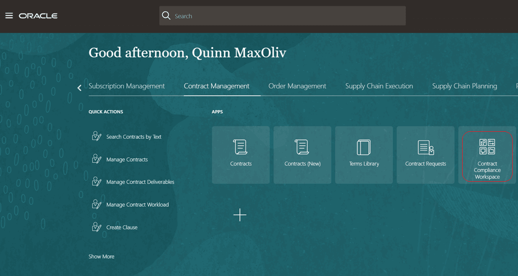This screenshot has height=276, width=518.
Task: Switch to Subscription Management tab
Action: point(127,86)
